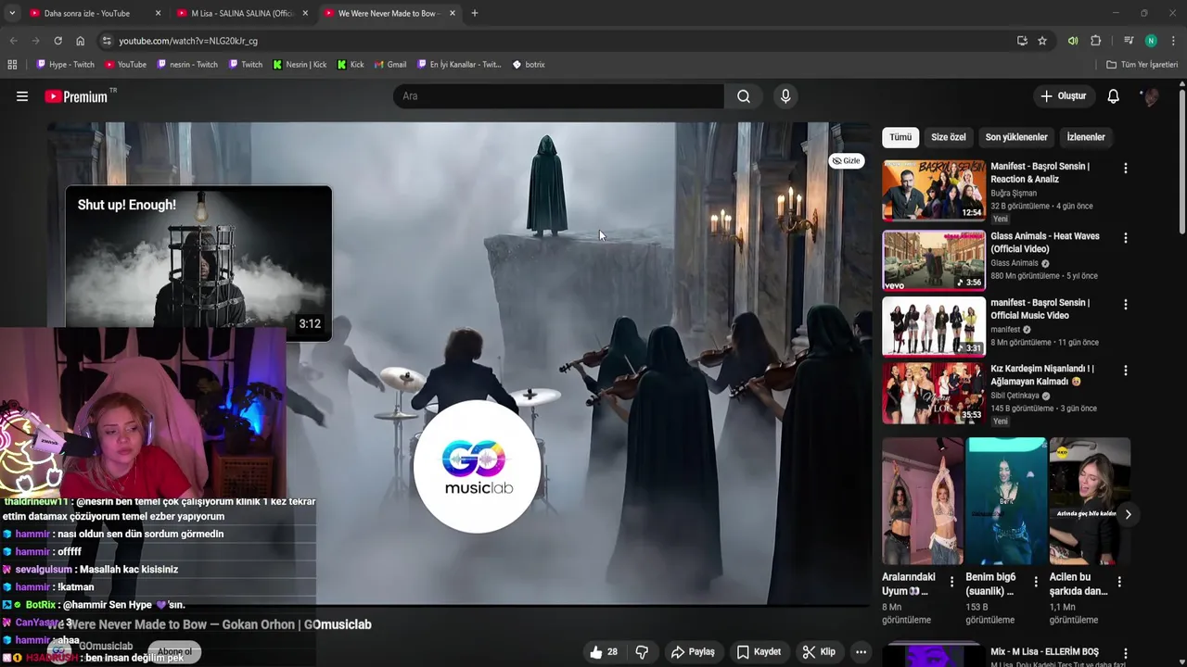This screenshot has width=1187, height=667.
Task: Open the botrix bookmark
Action: click(x=529, y=65)
